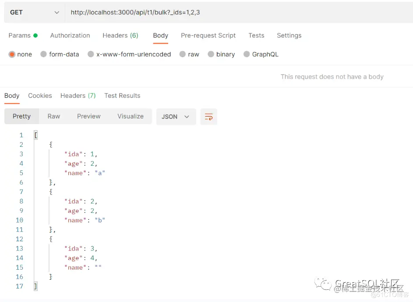
Task: Click the green Params indicator dot
Action: tap(35, 35)
